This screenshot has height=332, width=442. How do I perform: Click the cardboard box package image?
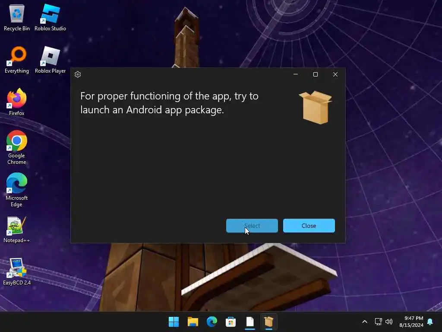(315, 107)
